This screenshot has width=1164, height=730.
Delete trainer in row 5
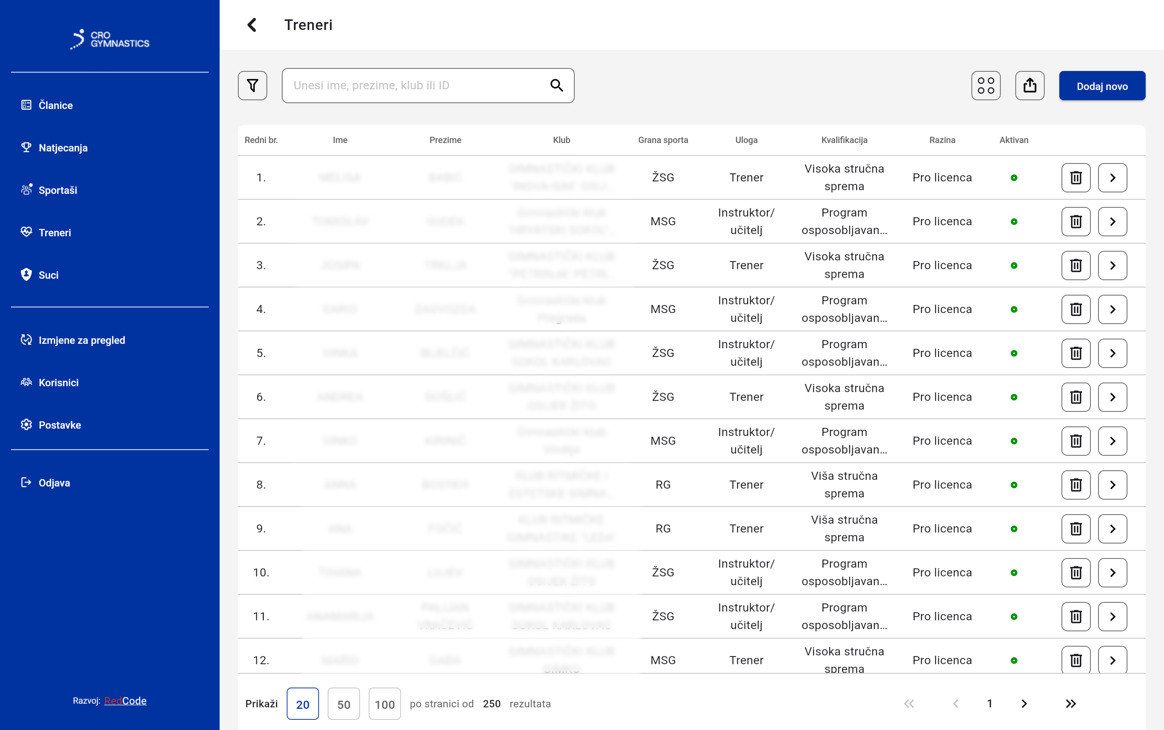point(1075,353)
